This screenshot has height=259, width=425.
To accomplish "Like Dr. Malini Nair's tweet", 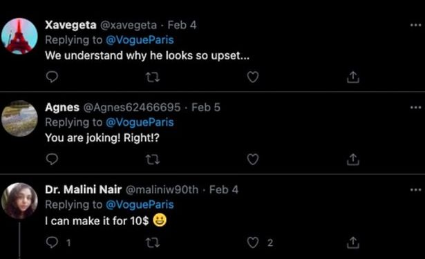I will coord(253,242).
